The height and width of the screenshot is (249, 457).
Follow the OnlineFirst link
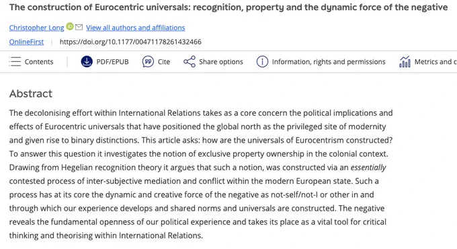[26, 42]
